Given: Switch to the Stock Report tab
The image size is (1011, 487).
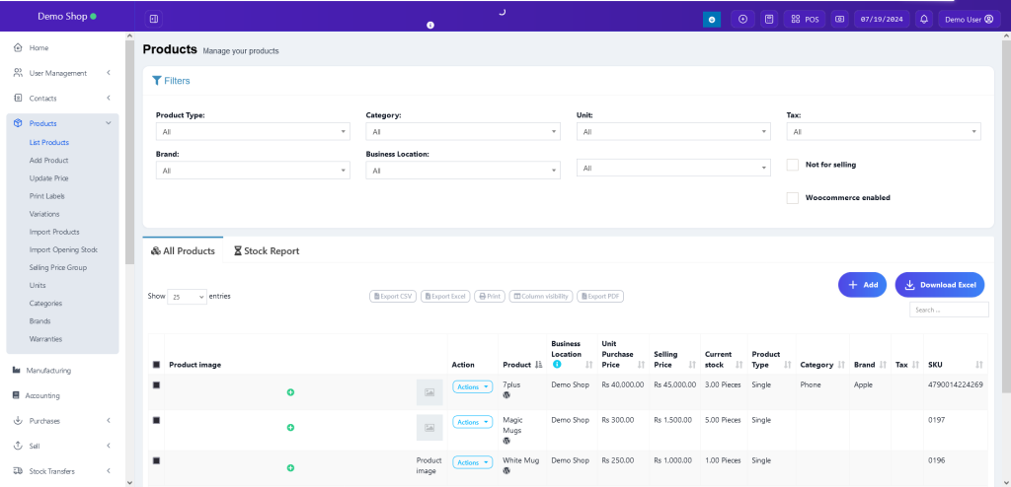Looking at the screenshot, I should (267, 251).
